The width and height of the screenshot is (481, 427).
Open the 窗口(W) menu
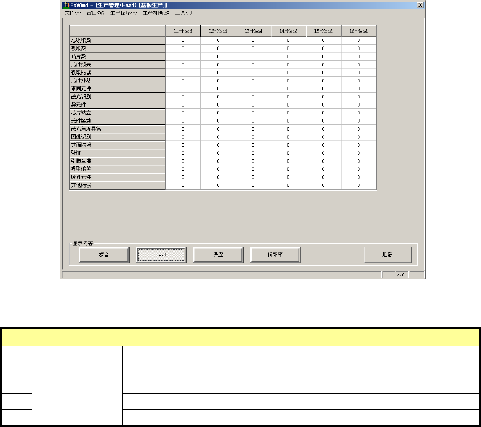[x=95, y=13]
